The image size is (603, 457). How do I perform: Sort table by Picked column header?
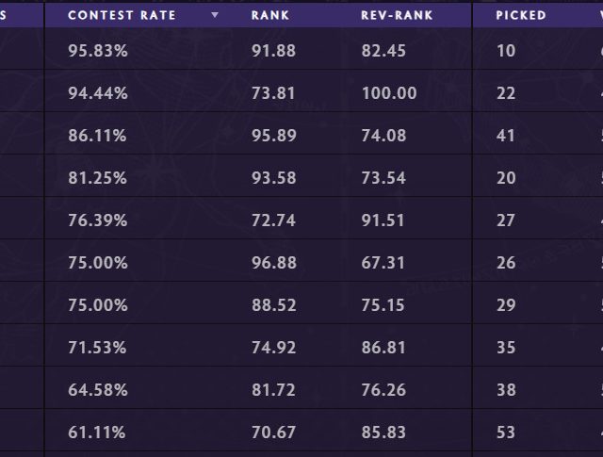coord(521,15)
